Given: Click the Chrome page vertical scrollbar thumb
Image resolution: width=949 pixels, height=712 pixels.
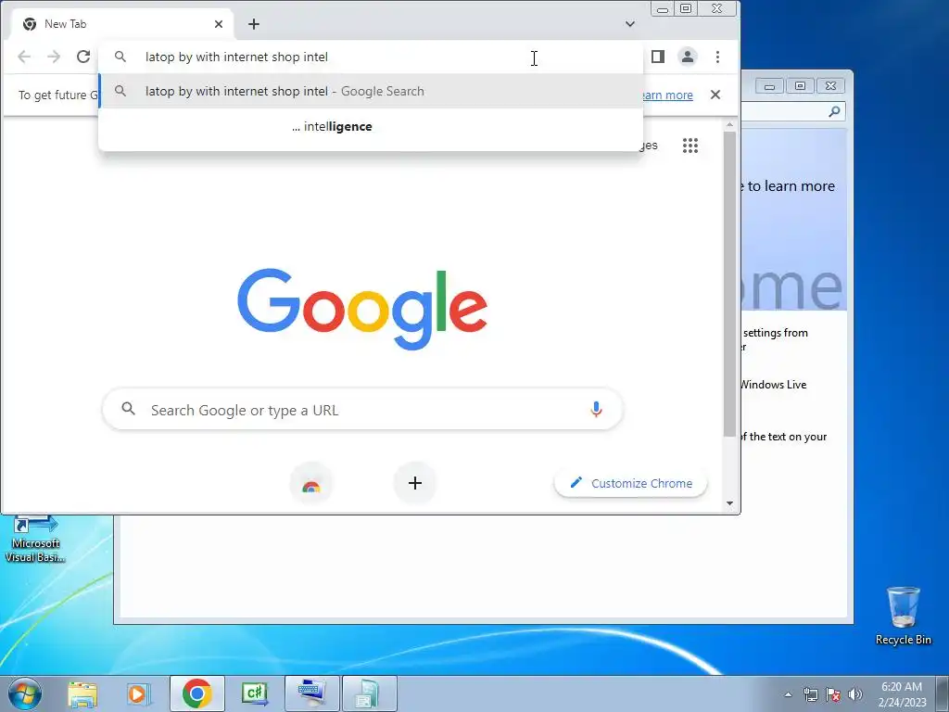Looking at the screenshot, I should pos(730,284).
